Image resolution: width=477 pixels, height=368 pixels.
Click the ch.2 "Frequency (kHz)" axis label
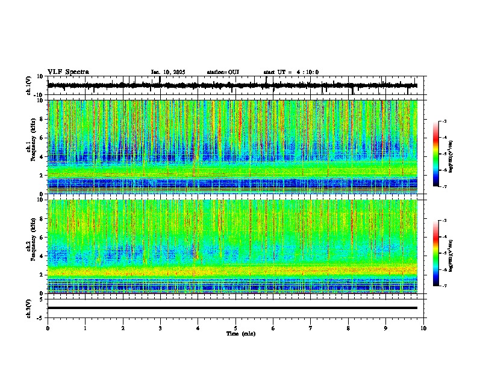(33, 239)
